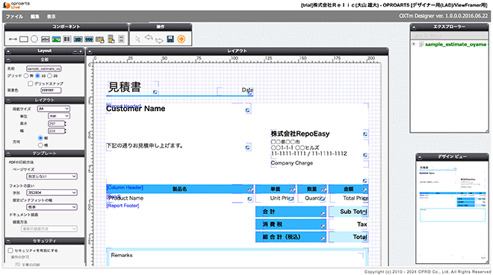The width and height of the screenshot is (493, 275).
Task: Select the [Report Footer] band label
Action: 123,206
